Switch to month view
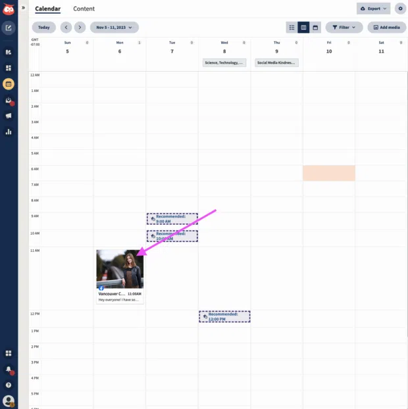 (315, 28)
